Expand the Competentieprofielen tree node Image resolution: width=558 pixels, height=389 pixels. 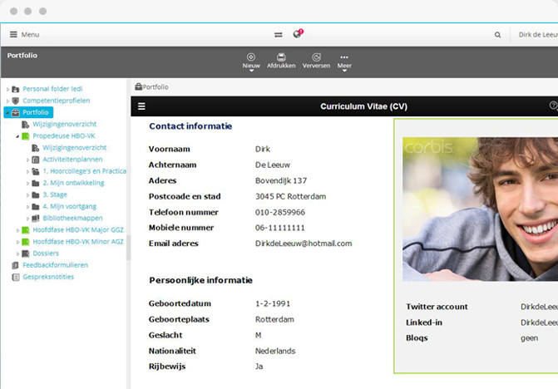7,101
